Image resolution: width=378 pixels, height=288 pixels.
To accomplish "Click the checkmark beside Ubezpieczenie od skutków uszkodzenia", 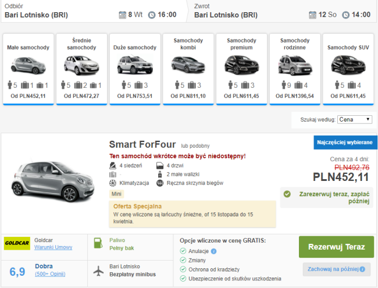I will tap(183, 279).
